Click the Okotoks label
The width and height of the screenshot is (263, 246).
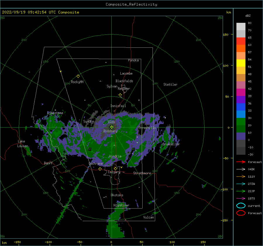(117, 195)
